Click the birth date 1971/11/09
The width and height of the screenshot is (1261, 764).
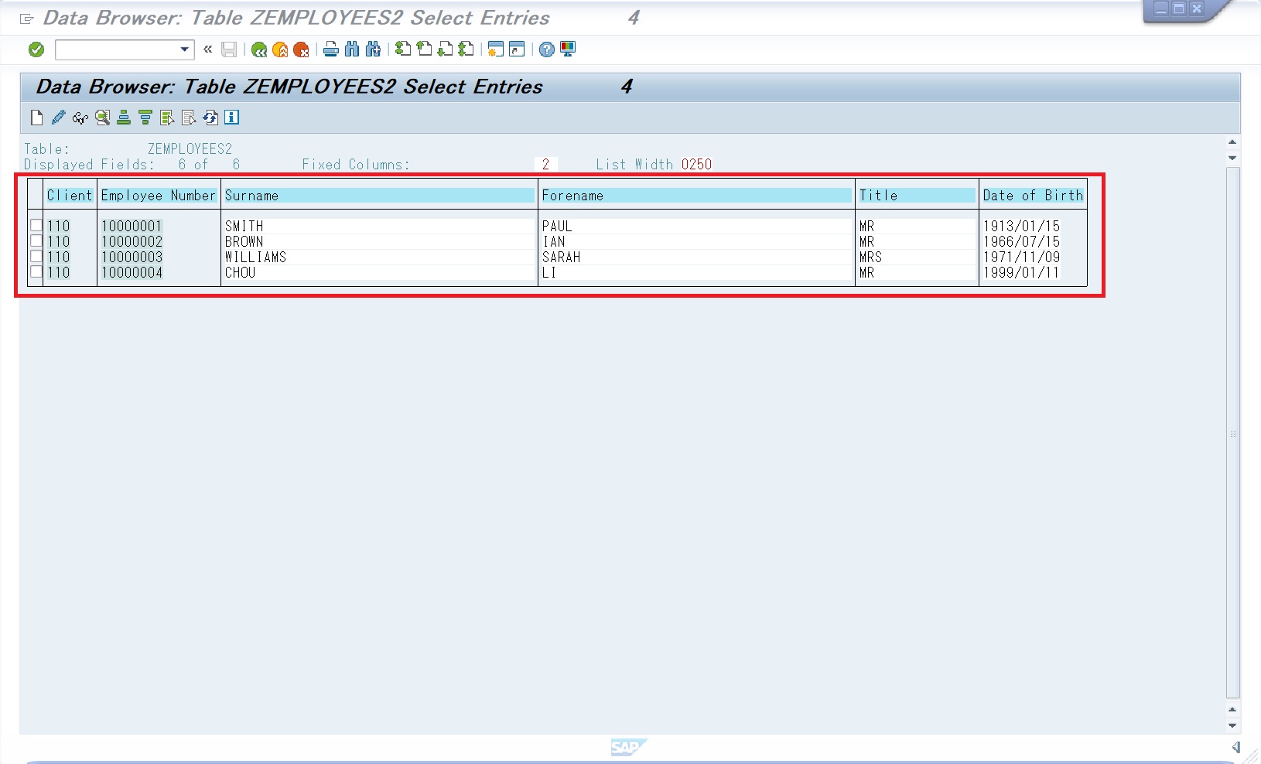pyautogui.click(x=1021, y=257)
